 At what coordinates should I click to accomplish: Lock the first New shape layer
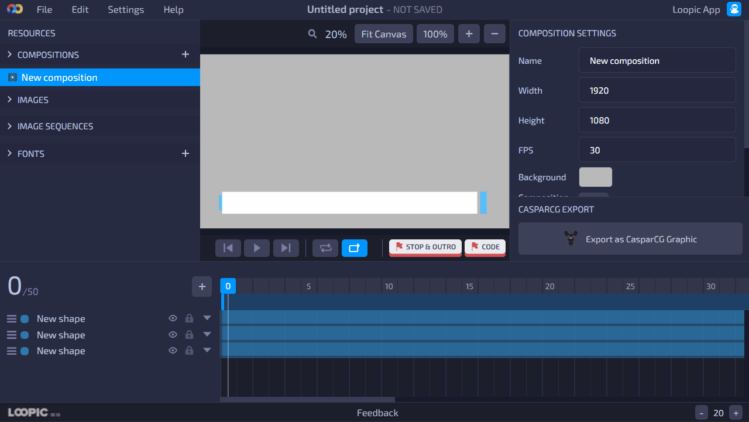pyautogui.click(x=189, y=318)
